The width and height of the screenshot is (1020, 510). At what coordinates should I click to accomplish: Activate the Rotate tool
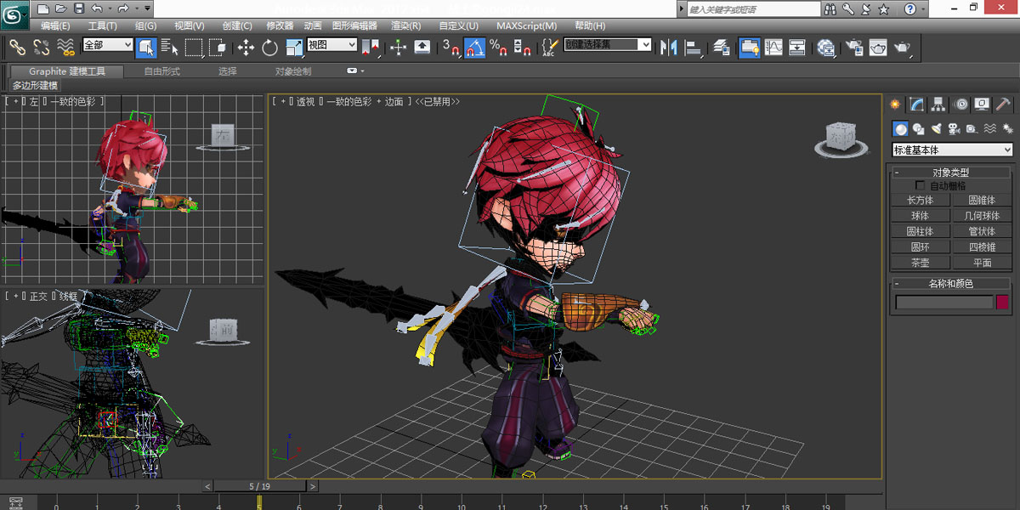270,48
